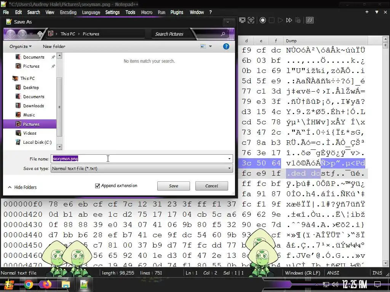The width and height of the screenshot is (390, 292).
Task: Click ANSI encoding in status bar
Action: (x=333, y=273)
